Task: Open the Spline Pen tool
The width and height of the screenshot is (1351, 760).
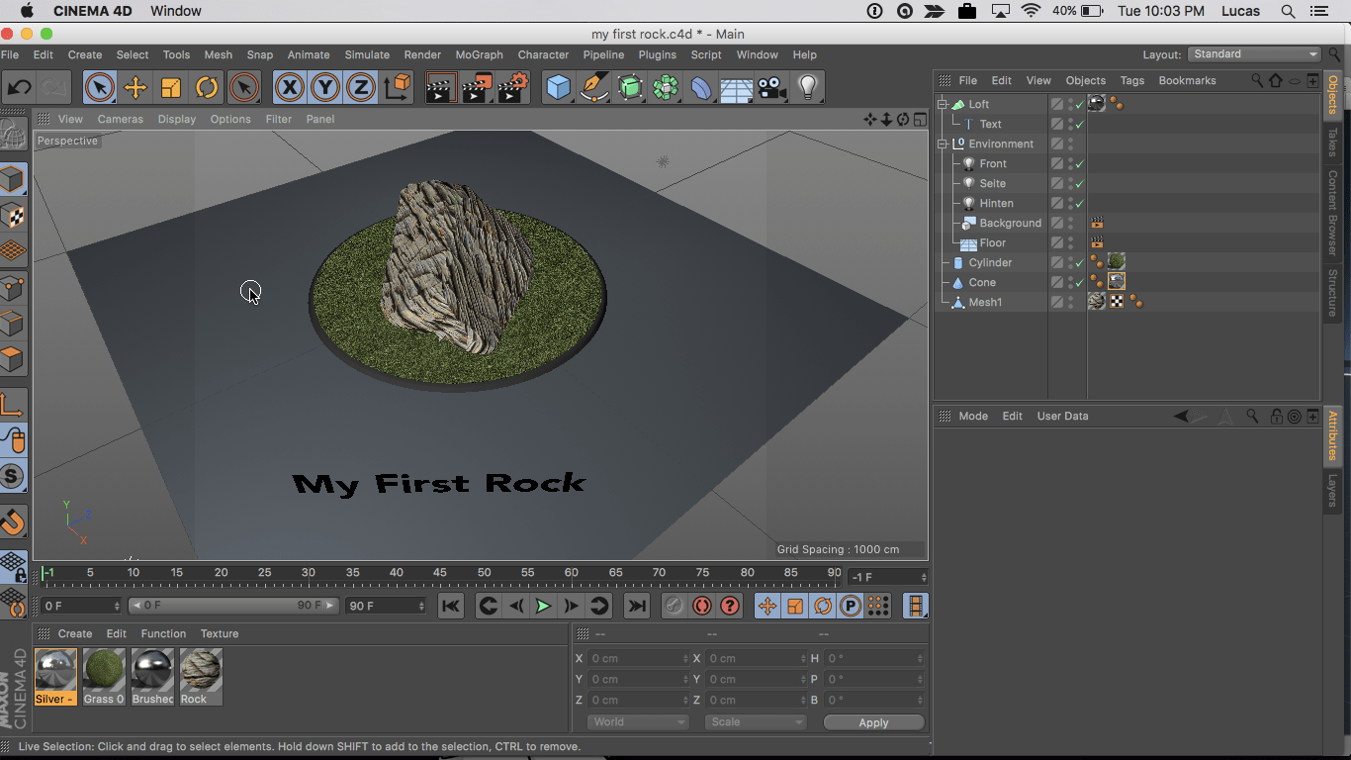Action: coord(594,88)
